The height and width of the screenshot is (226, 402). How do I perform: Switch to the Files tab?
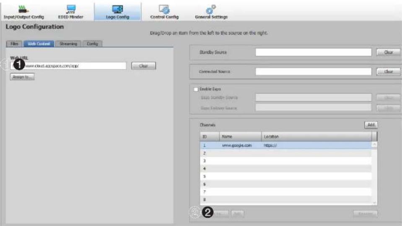(x=14, y=44)
